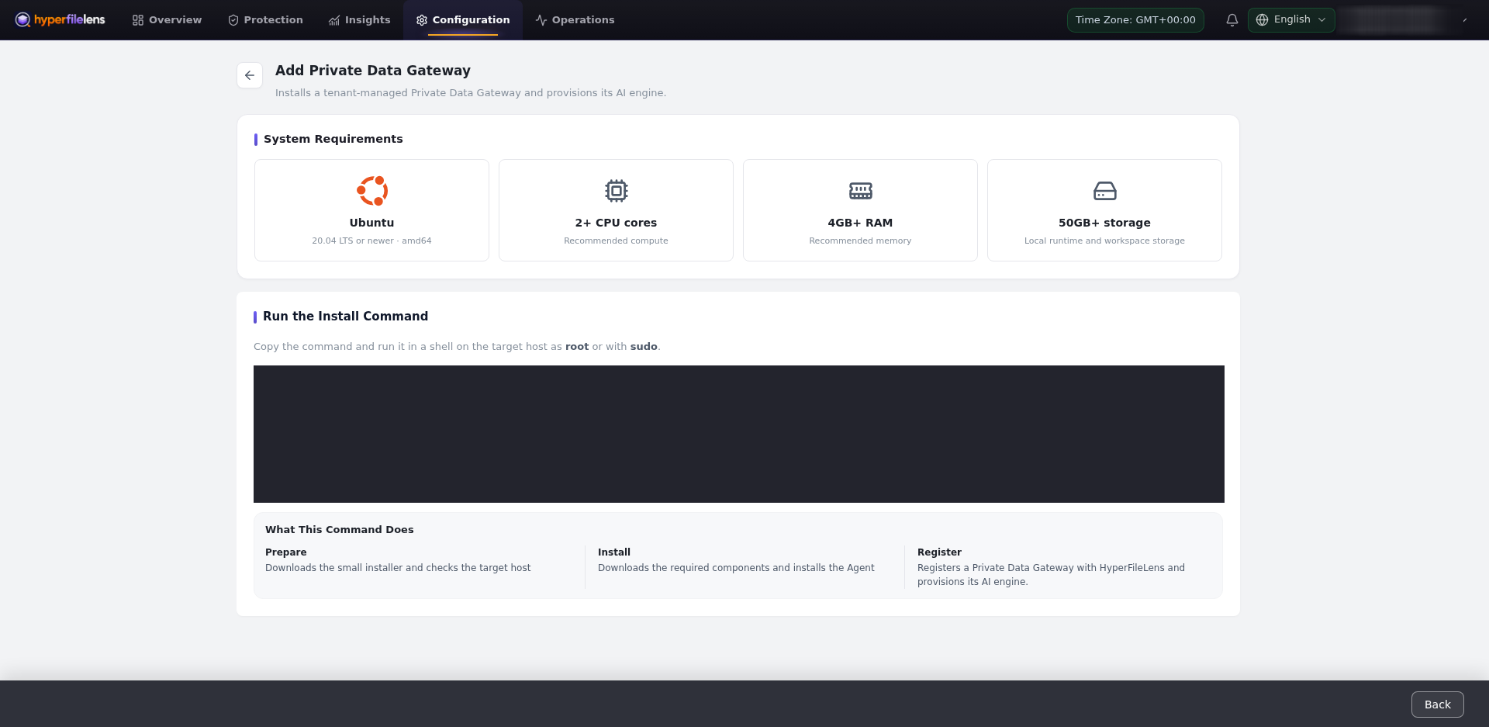Click the Protection shield icon
The height and width of the screenshot is (727, 1489).
coord(233,20)
